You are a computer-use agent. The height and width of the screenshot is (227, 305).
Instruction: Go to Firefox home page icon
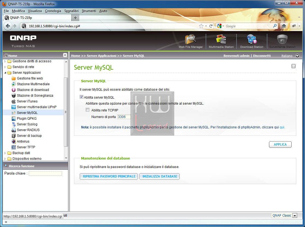284,26
